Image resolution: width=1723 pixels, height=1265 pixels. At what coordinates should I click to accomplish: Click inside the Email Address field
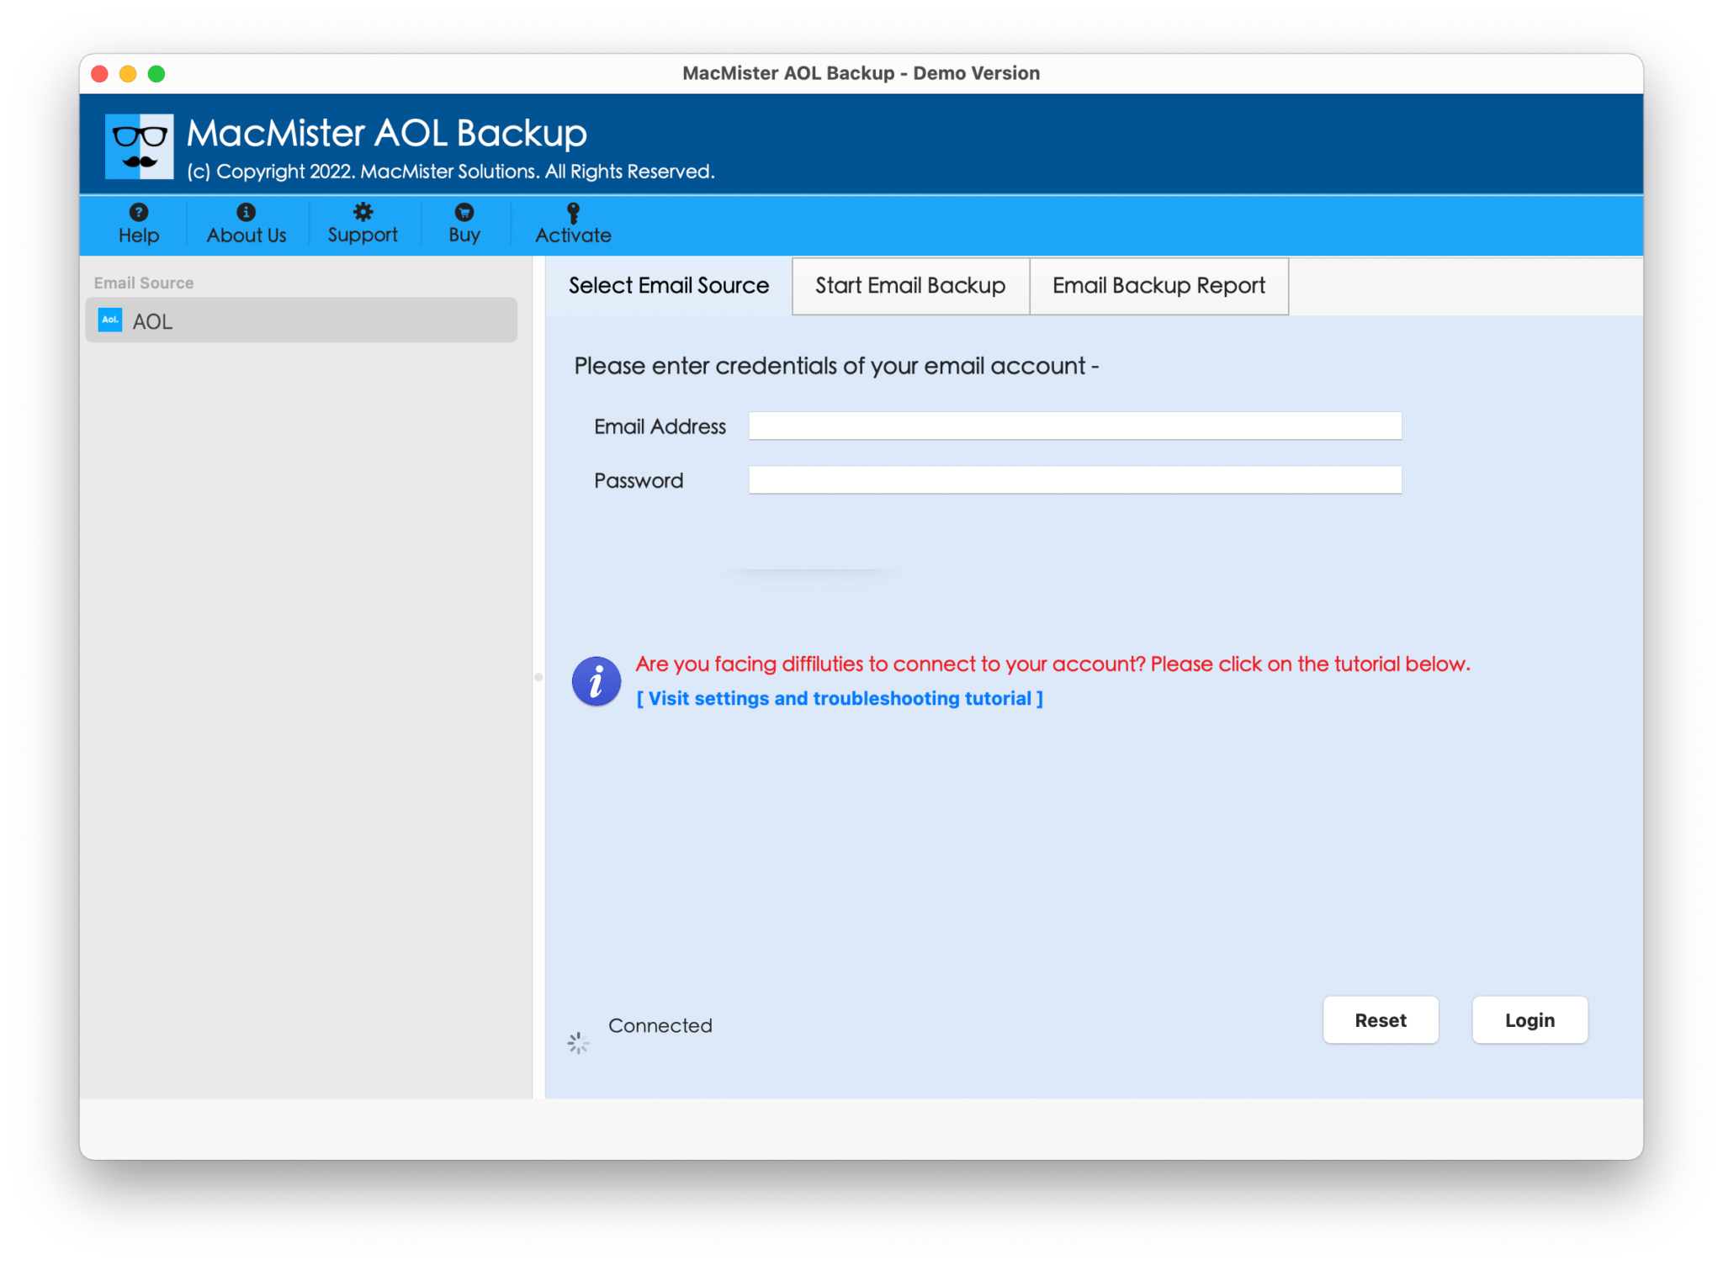(x=1074, y=426)
